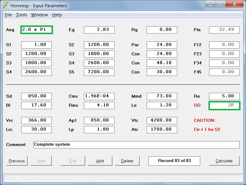
Task: Click the Par segment type label
Action: click(x=135, y=45)
